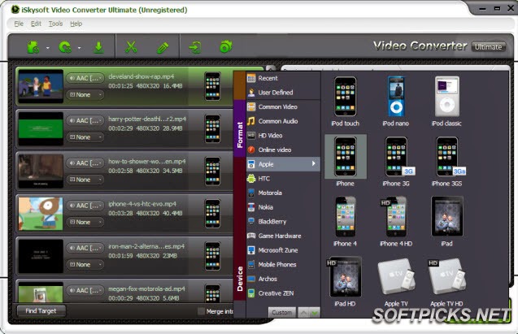This screenshot has width=518, height=334.
Task: Open the Add Files dropdown arrow
Action: click(47, 48)
